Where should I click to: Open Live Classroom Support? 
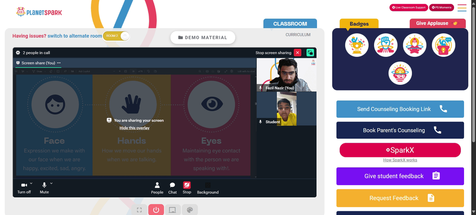pos(408,7)
